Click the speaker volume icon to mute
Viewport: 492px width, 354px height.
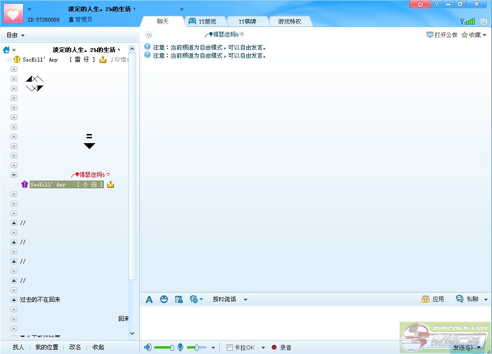point(148,347)
